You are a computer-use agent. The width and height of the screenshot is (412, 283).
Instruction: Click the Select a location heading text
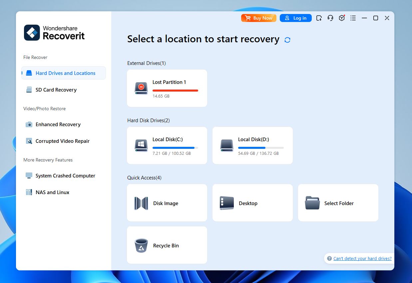tap(203, 39)
